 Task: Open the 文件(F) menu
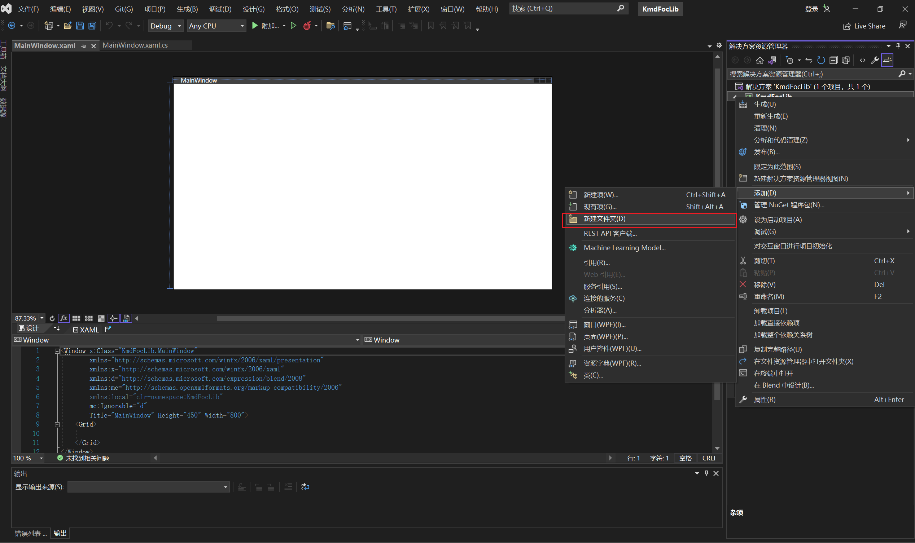[x=28, y=9]
